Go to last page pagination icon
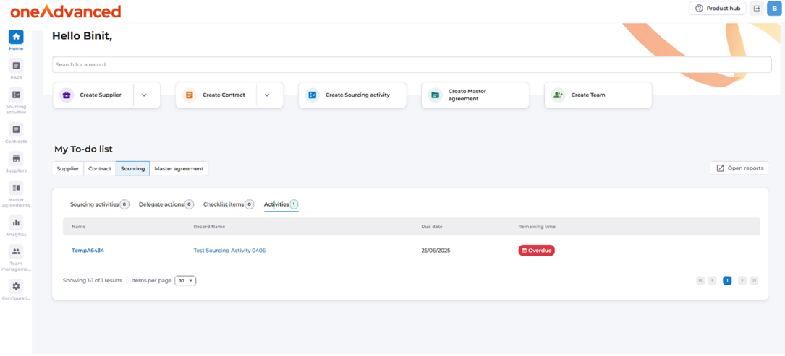The image size is (785, 356). pyautogui.click(x=754, y=280)
